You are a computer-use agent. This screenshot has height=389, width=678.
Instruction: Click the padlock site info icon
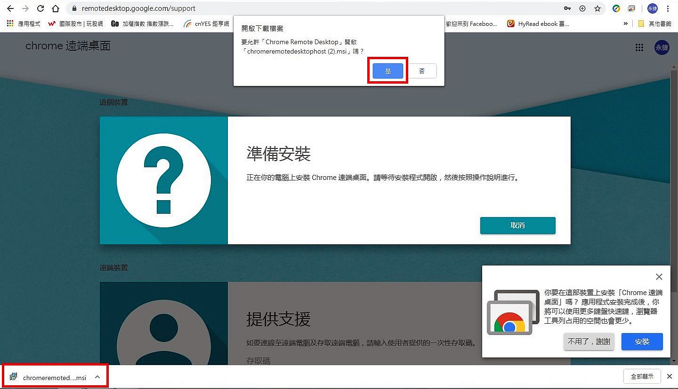point(74,8)
